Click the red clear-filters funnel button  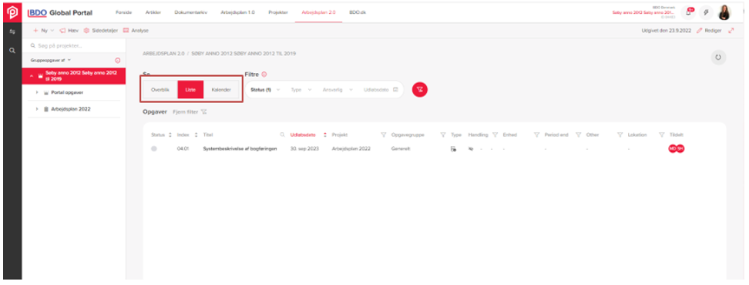point(419,90)
